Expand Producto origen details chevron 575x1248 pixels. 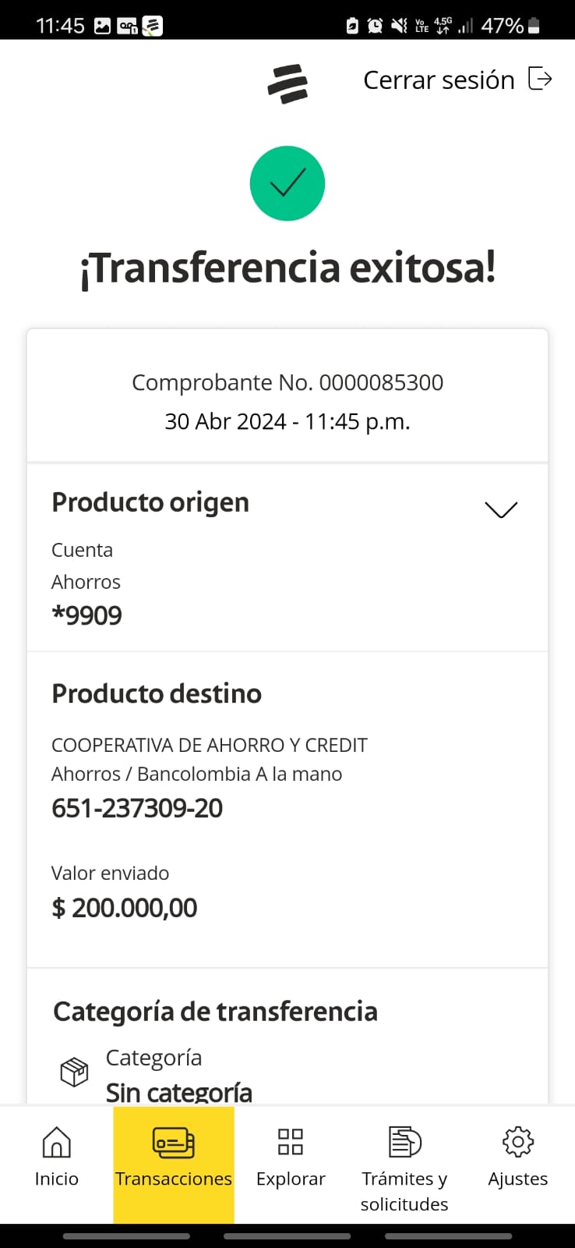tap(500, 509)
